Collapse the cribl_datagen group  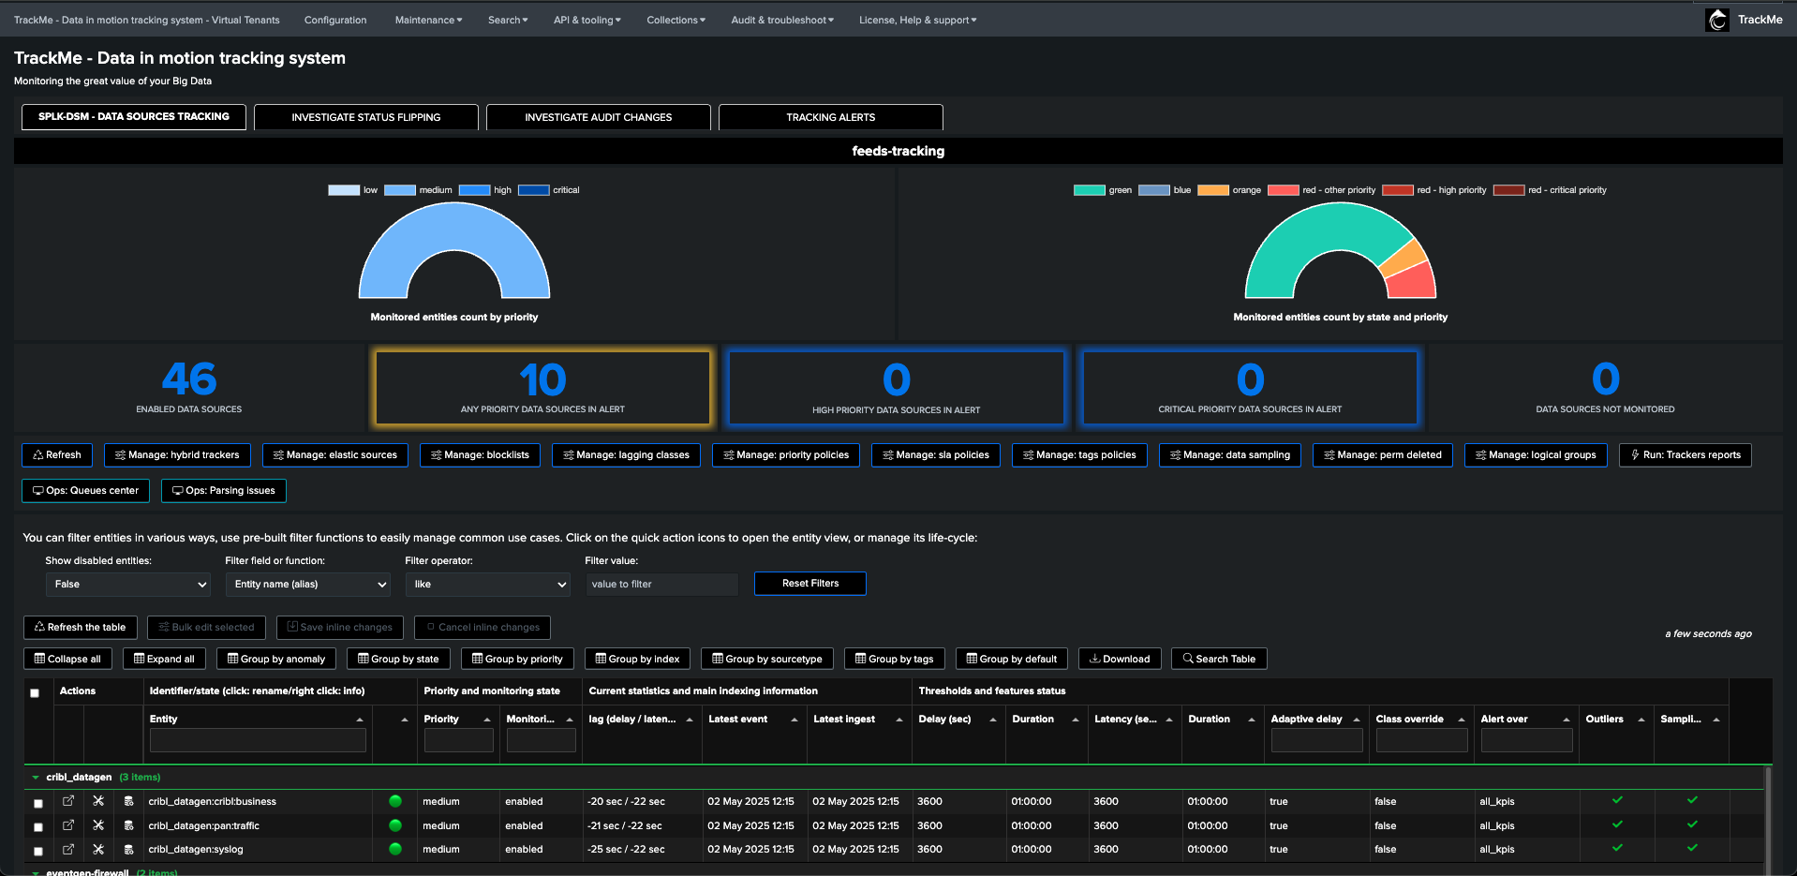click(36, 778)
